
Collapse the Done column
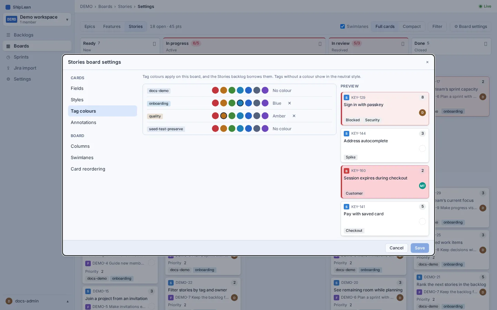(x=486, y=44)
